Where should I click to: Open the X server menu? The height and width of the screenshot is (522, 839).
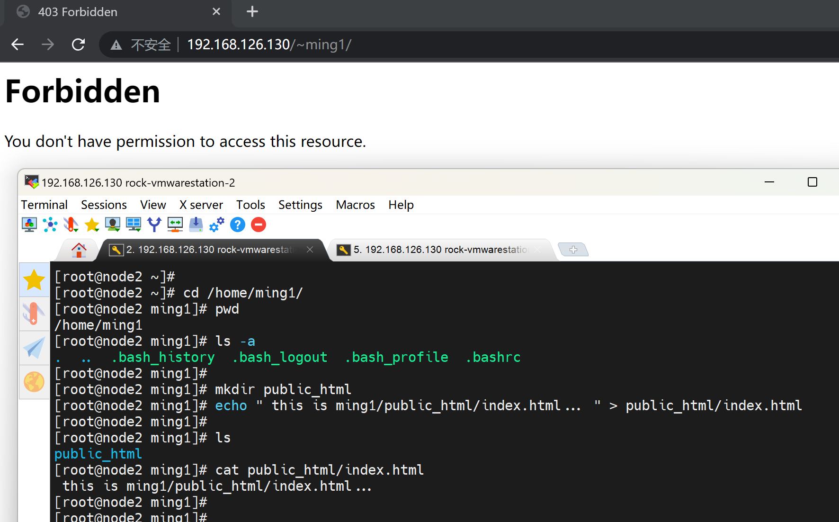(201, 205)
